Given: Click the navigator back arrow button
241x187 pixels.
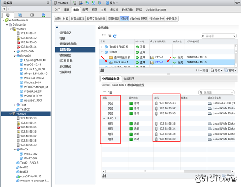Looking at the screenshot, I should [4, 9].
